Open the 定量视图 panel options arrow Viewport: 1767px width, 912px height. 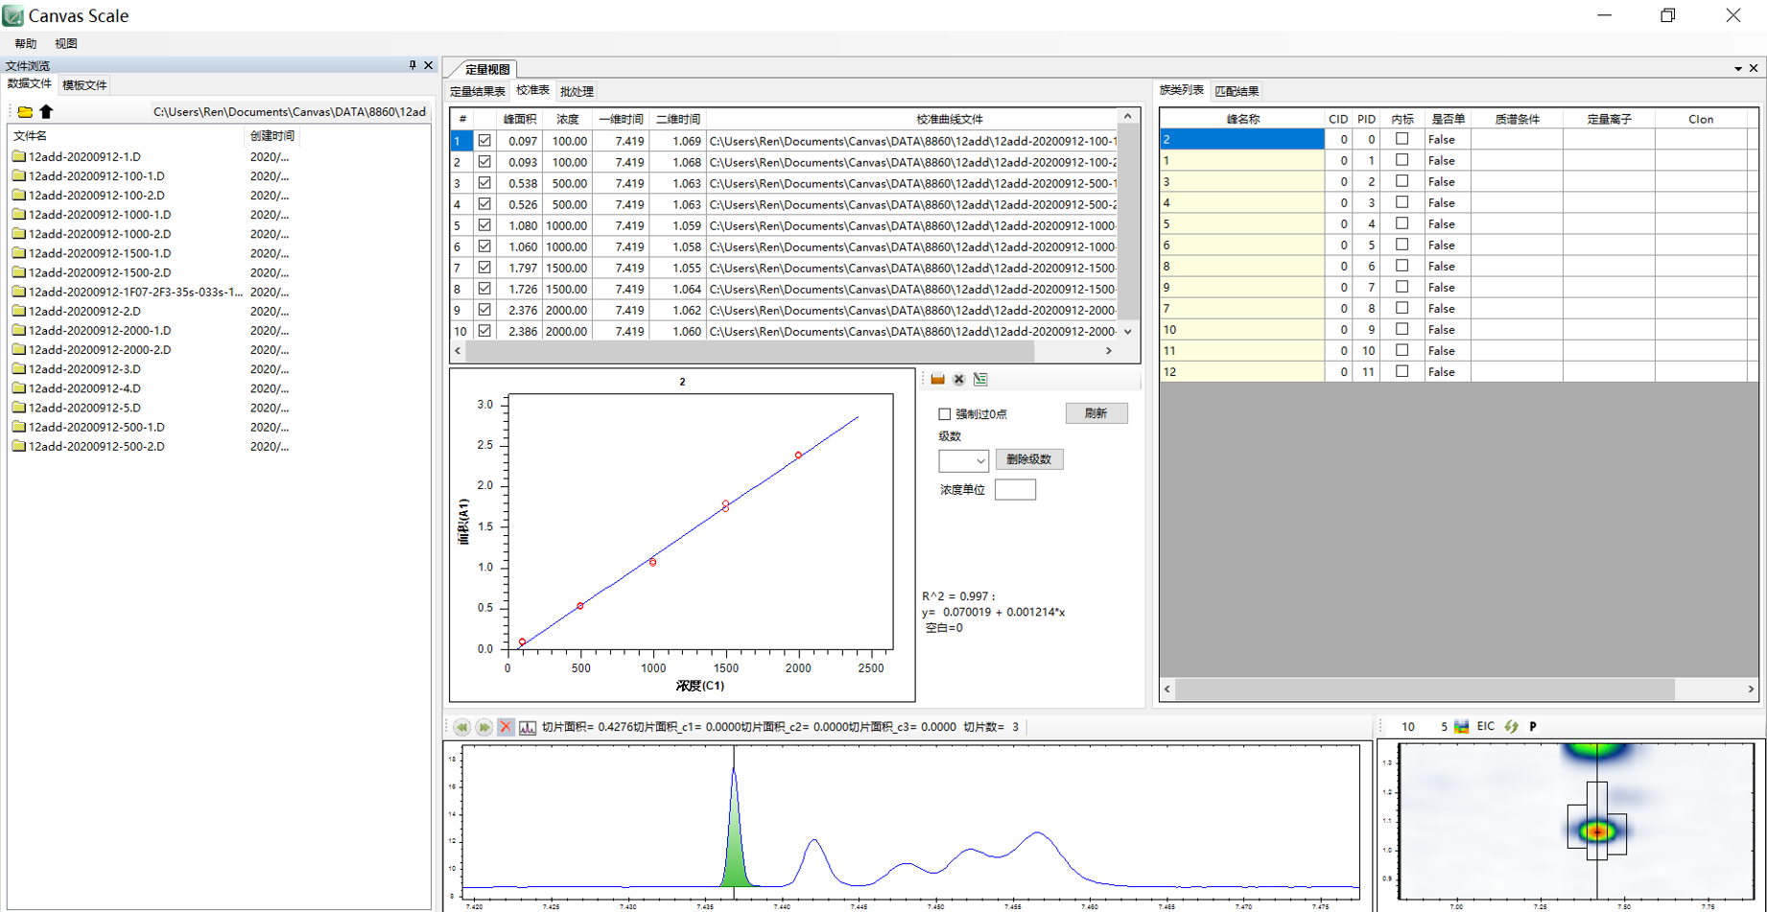1737,69
